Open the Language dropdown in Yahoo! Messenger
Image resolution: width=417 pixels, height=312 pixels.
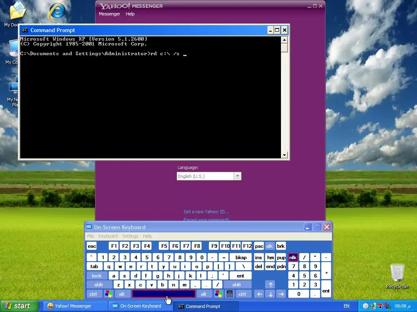pos(237,176)
